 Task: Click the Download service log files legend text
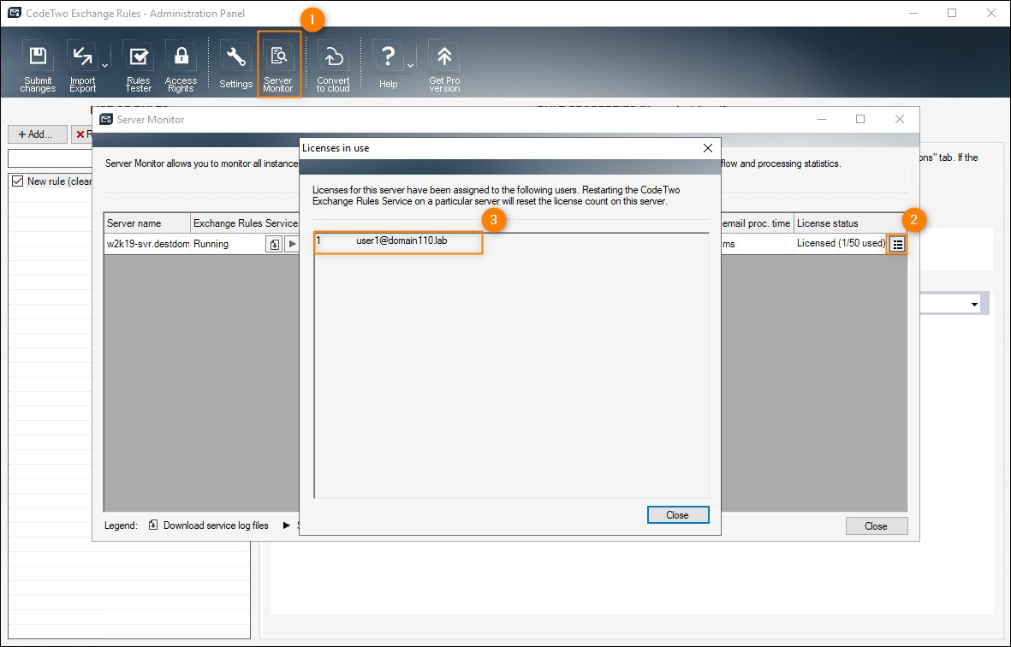click(x=216, y=525)
